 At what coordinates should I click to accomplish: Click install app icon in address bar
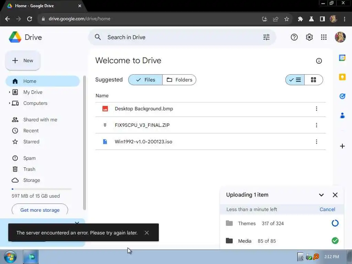pyautogui.click(x=265, y=19)
